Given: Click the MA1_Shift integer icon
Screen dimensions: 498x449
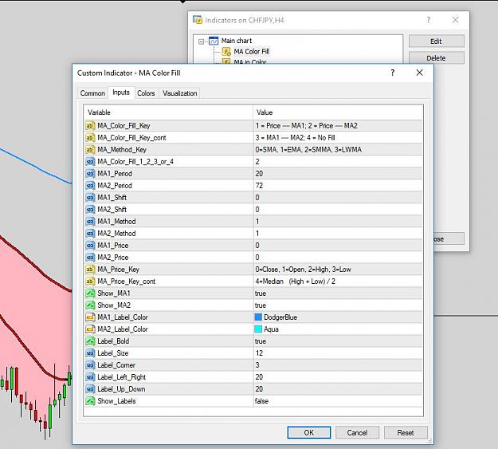Looking at the screenshot, I should (90, 198).
